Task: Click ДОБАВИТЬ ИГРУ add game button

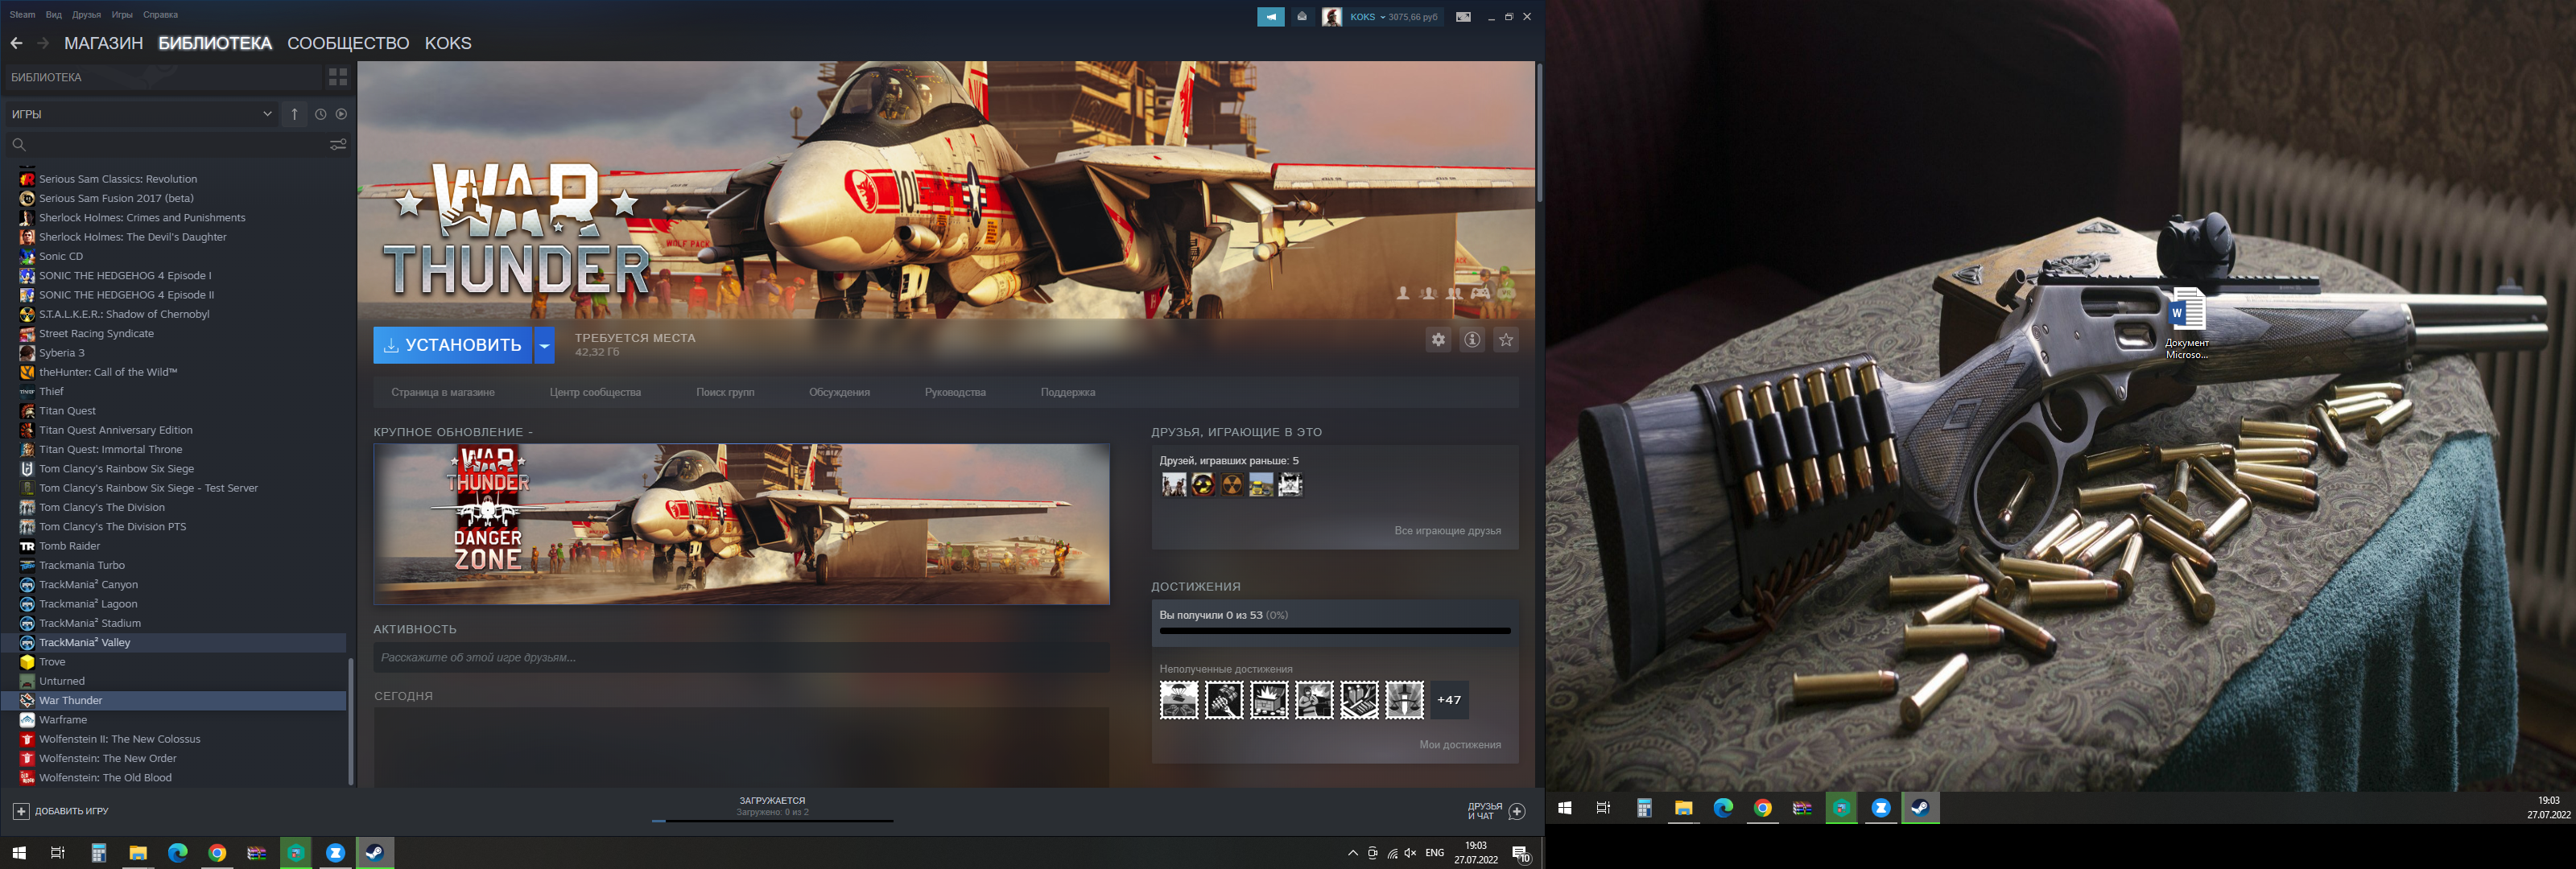Action: pos(60,811)
